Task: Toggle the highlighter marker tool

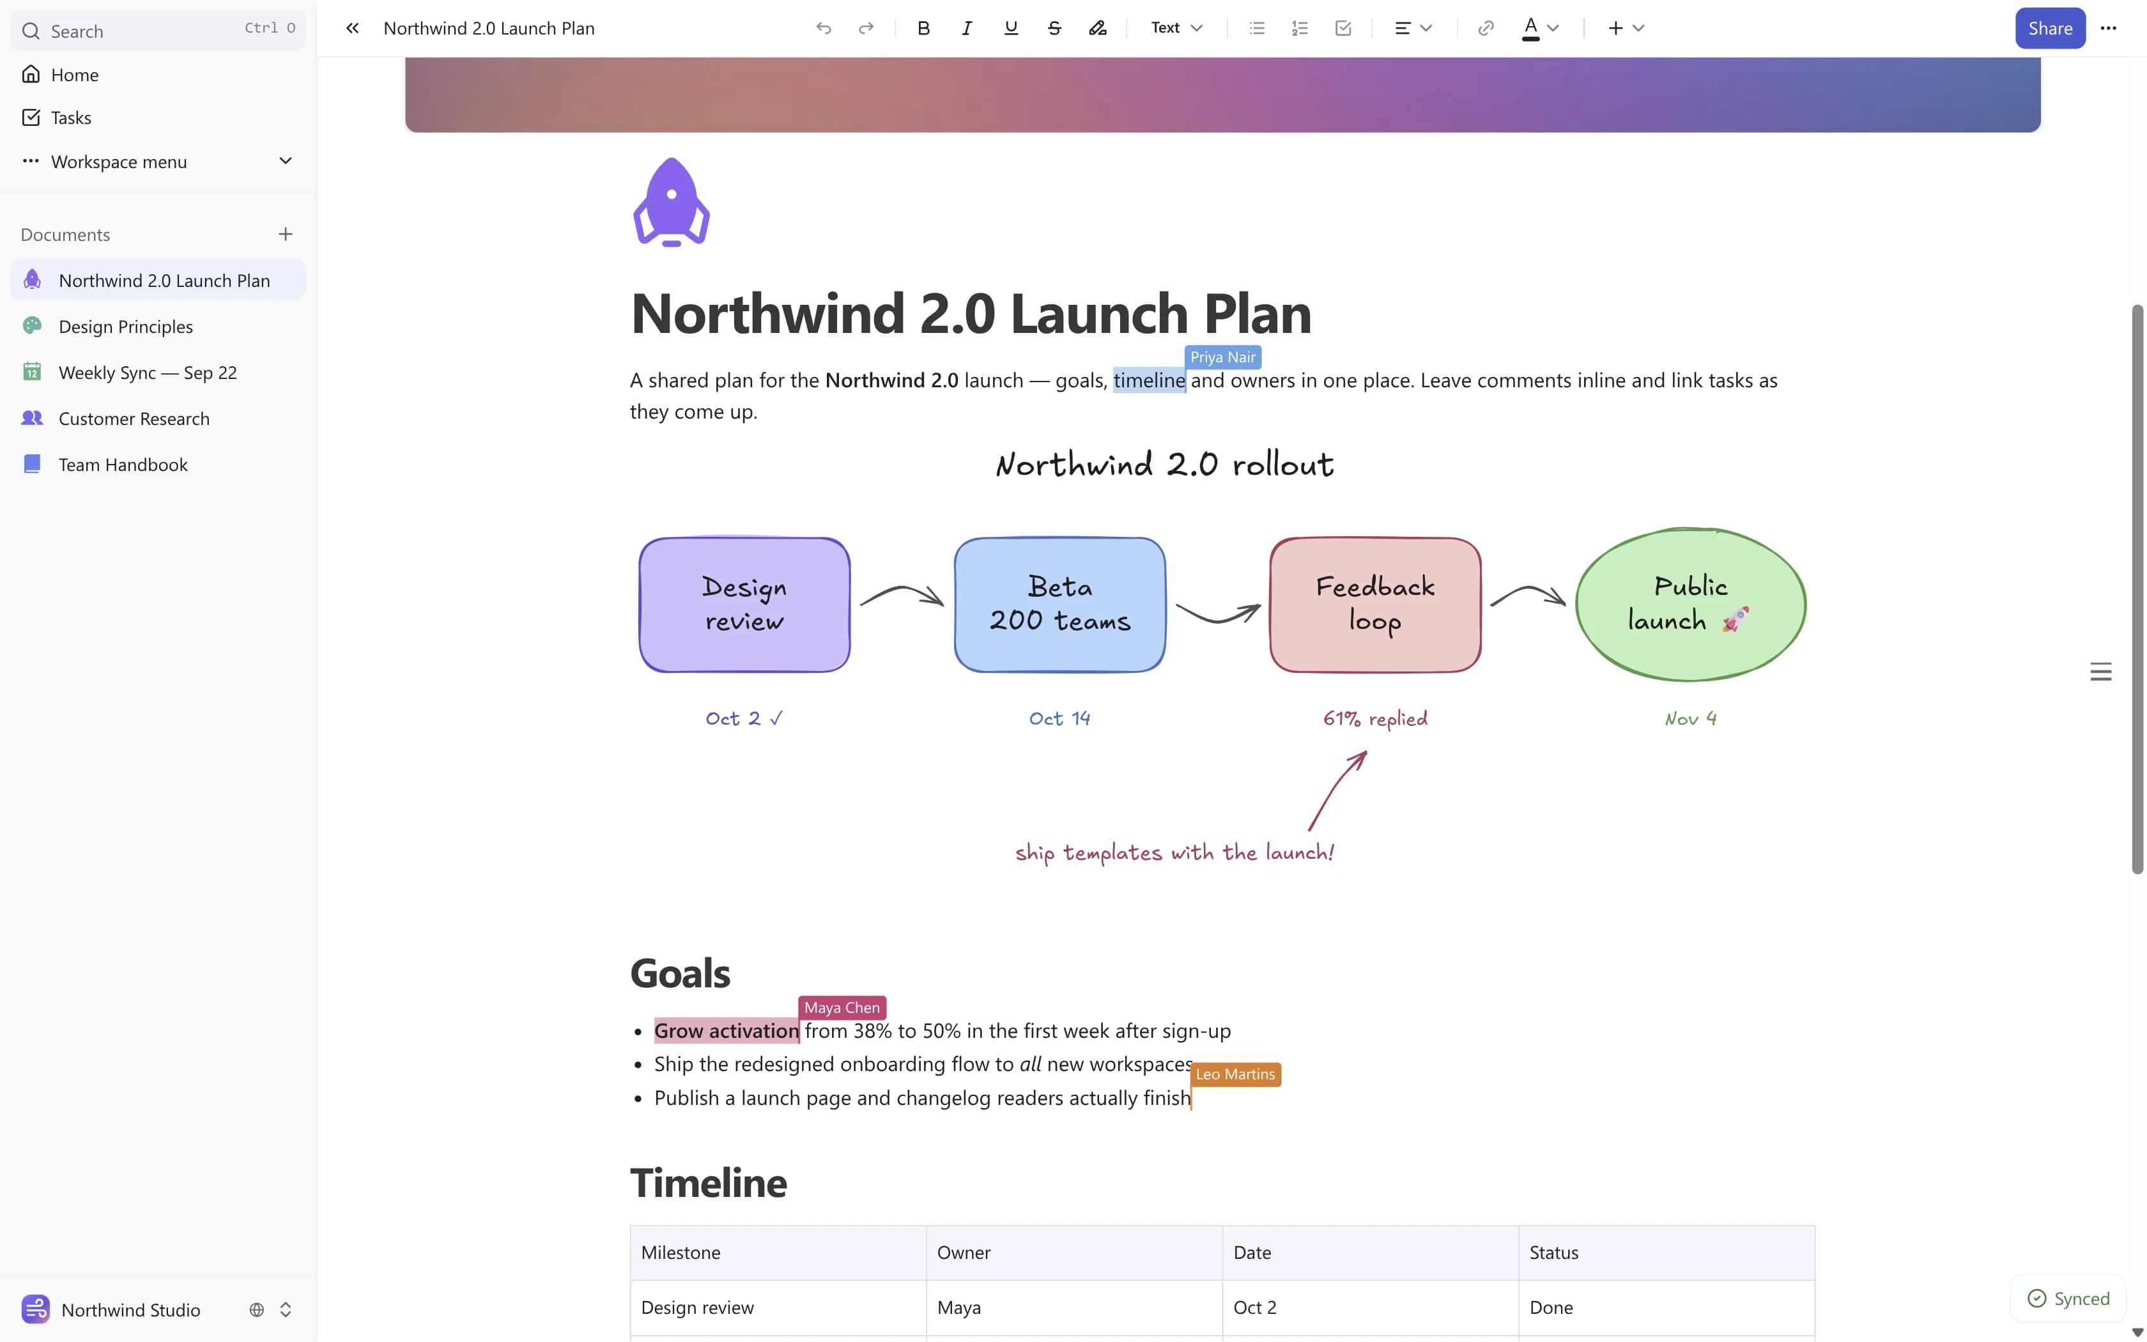Action: click(x=1097, y=28)
